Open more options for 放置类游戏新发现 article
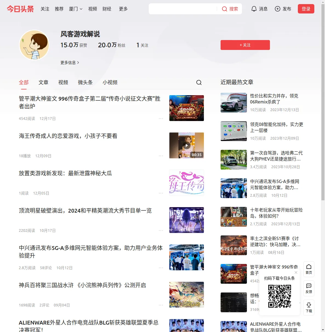 pos(161,193)
